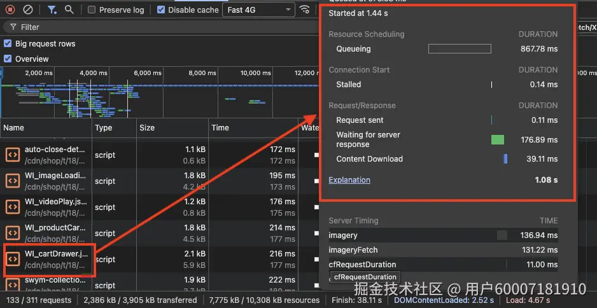Click 867.78 ms queueing duration

[x=538, y=49]
